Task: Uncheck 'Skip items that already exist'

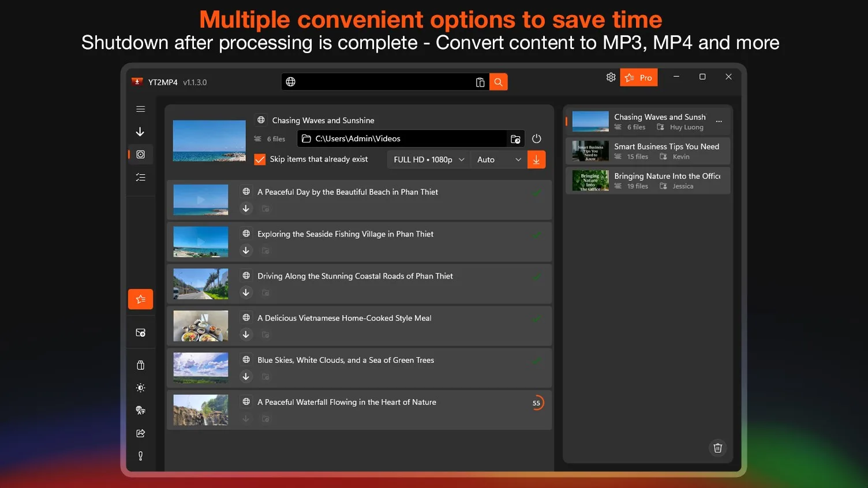Action: pyautogui.click(x=260, y=159)
